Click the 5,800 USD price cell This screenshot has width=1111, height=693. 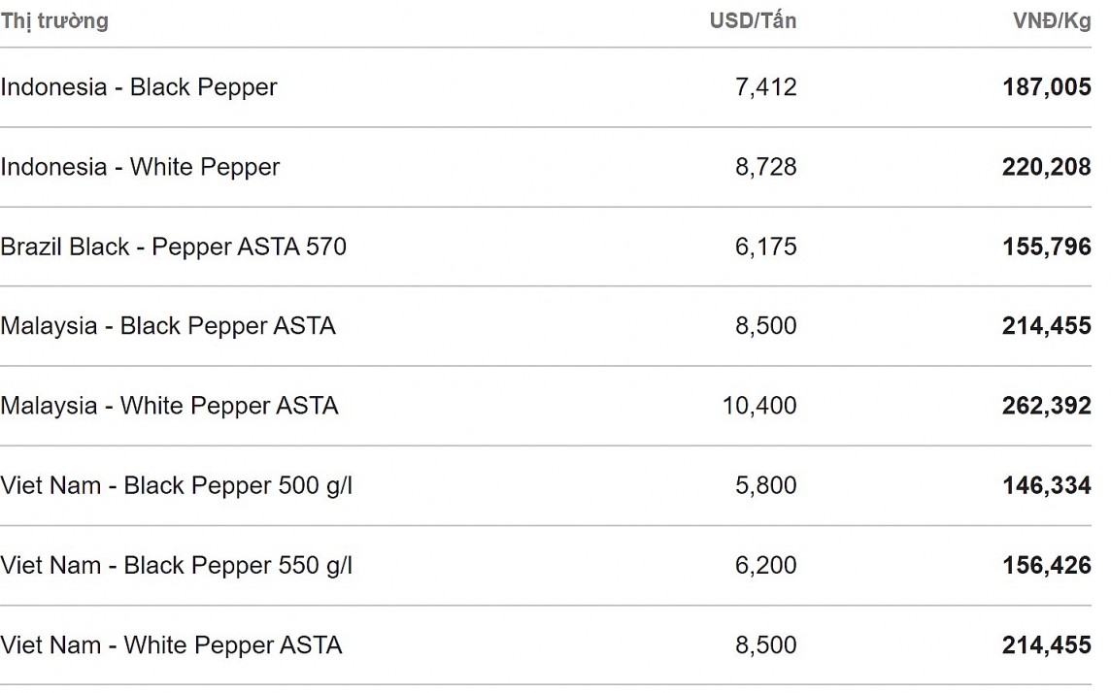(765, 485)
